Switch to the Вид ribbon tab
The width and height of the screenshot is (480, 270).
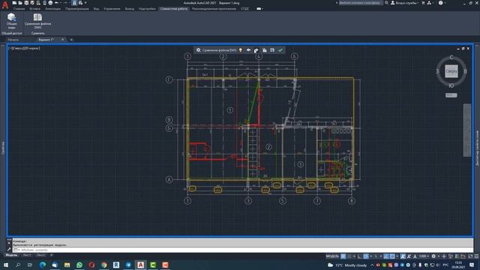pos(97,9)
